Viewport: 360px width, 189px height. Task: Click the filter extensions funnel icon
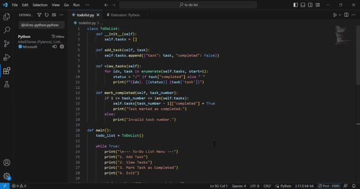(39, 15)
